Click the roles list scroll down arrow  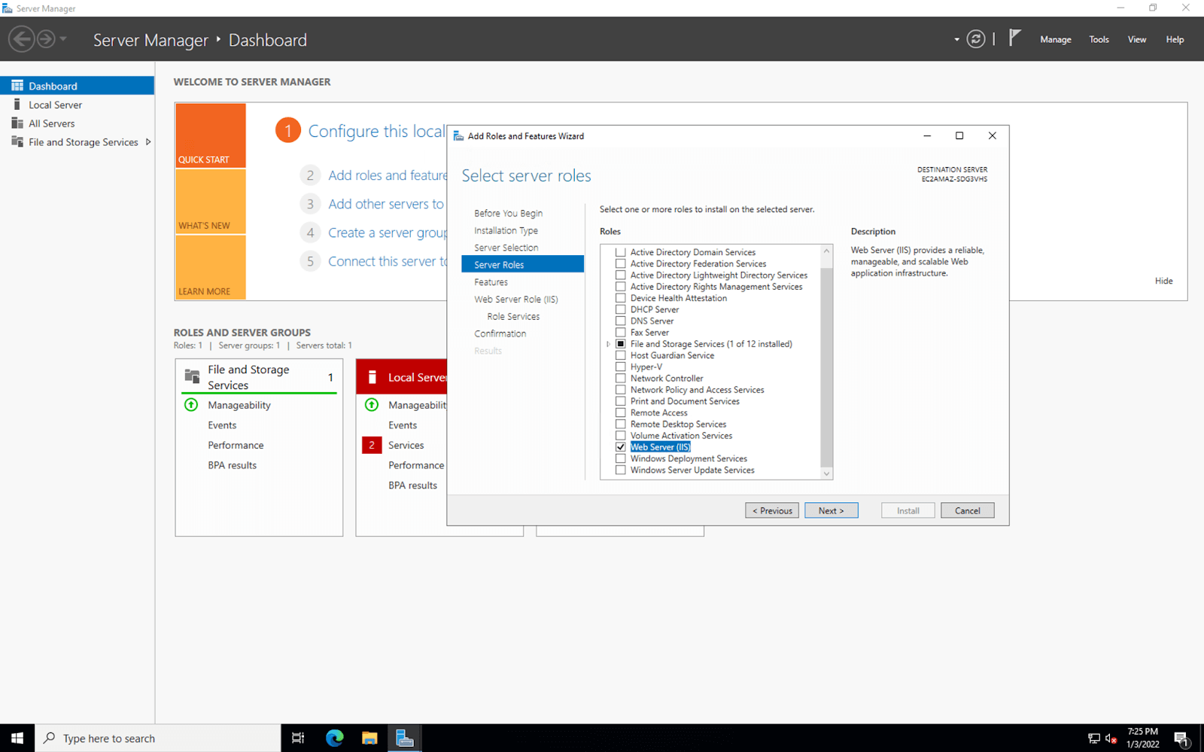coord(826,473)
